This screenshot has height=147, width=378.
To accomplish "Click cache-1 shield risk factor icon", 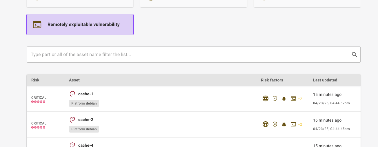I will [275, 98].
